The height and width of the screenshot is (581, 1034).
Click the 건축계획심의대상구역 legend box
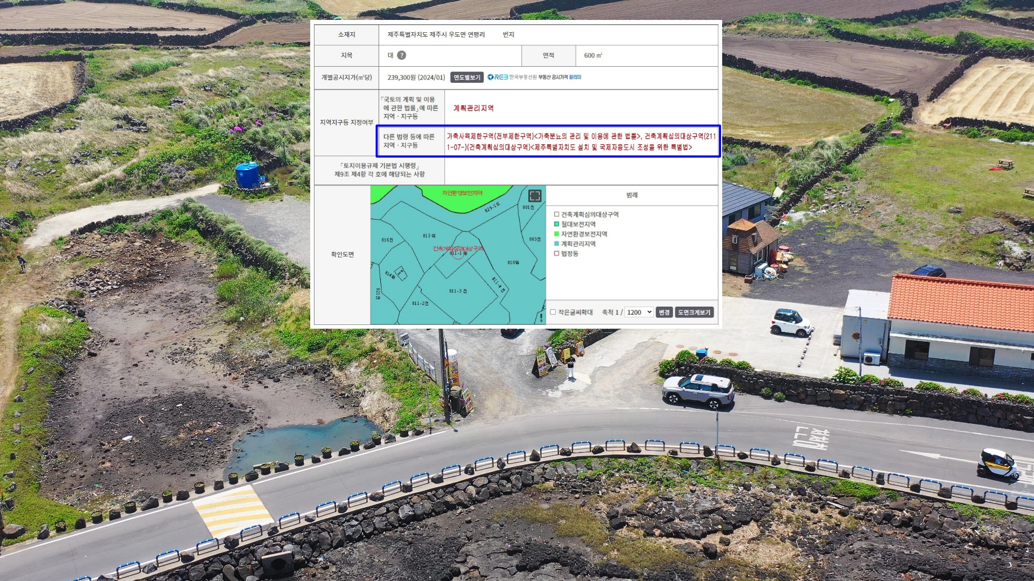point(557,215)
